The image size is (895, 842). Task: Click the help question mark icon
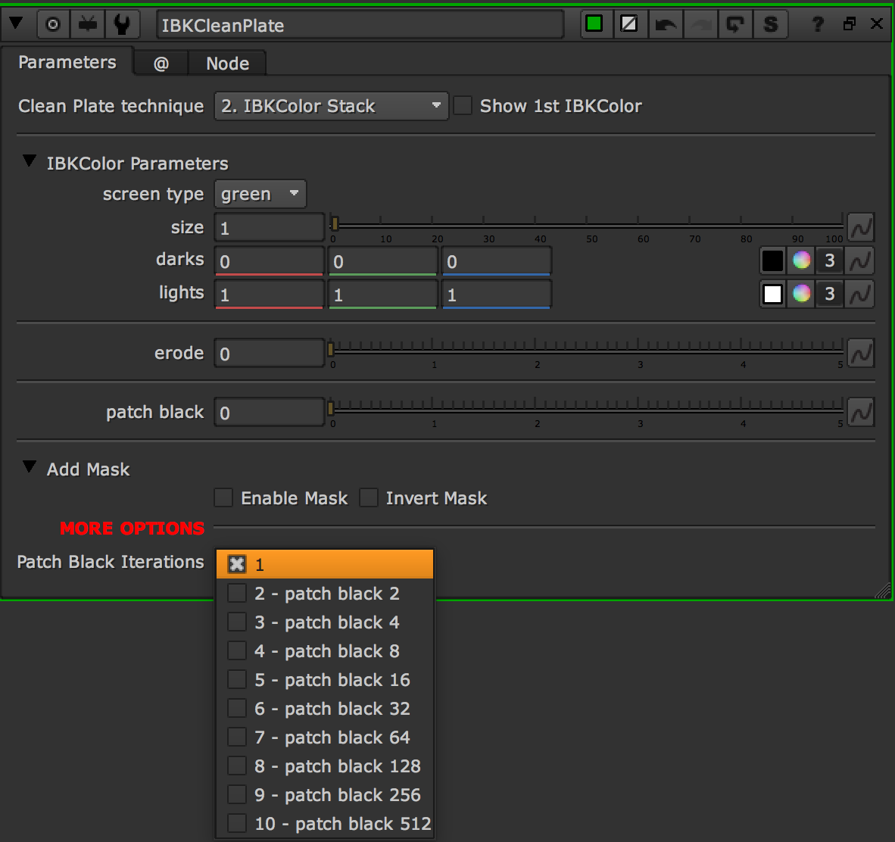click(x=818, y=24)
